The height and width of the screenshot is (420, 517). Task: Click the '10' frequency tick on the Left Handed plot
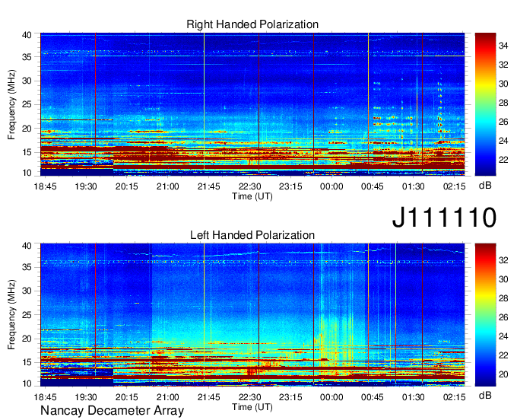[27, 383]
